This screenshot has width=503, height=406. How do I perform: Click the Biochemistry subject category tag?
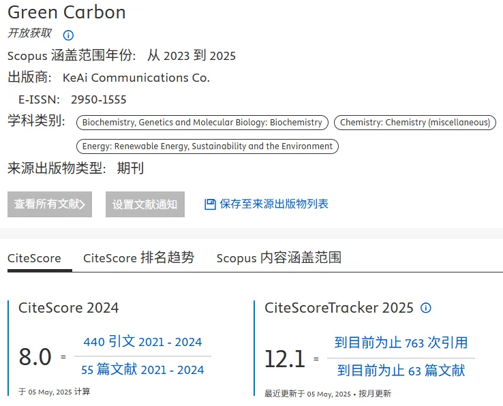click(x=202, y=123)
